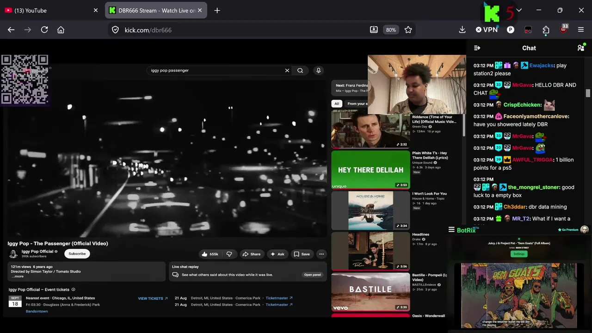Select the 'All' filter chip on YouTube
Viewport: 592px width, 333px height.
(337, 104)
